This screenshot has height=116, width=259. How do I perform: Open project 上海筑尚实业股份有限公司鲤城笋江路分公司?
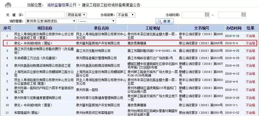pyautogui.click(x=44, y=74)
